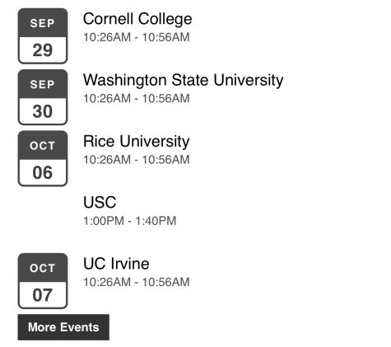Click day number 29 on the calendar icon
This screenshot has height=347, width=391.
[43, 50]
